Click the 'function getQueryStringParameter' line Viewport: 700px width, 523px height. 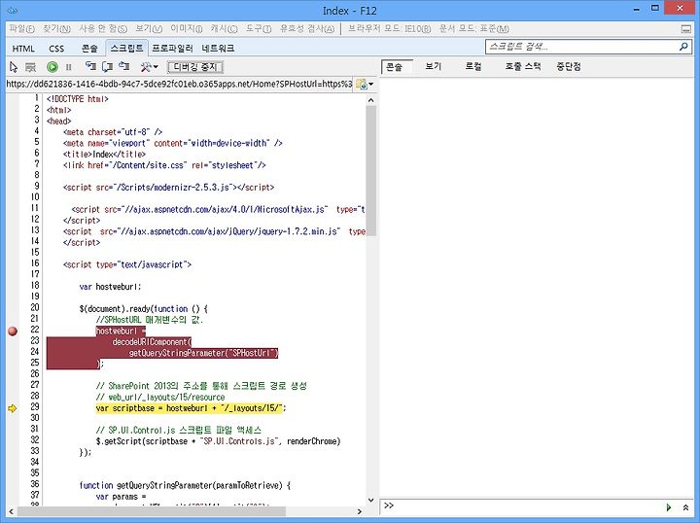point(185,485)
